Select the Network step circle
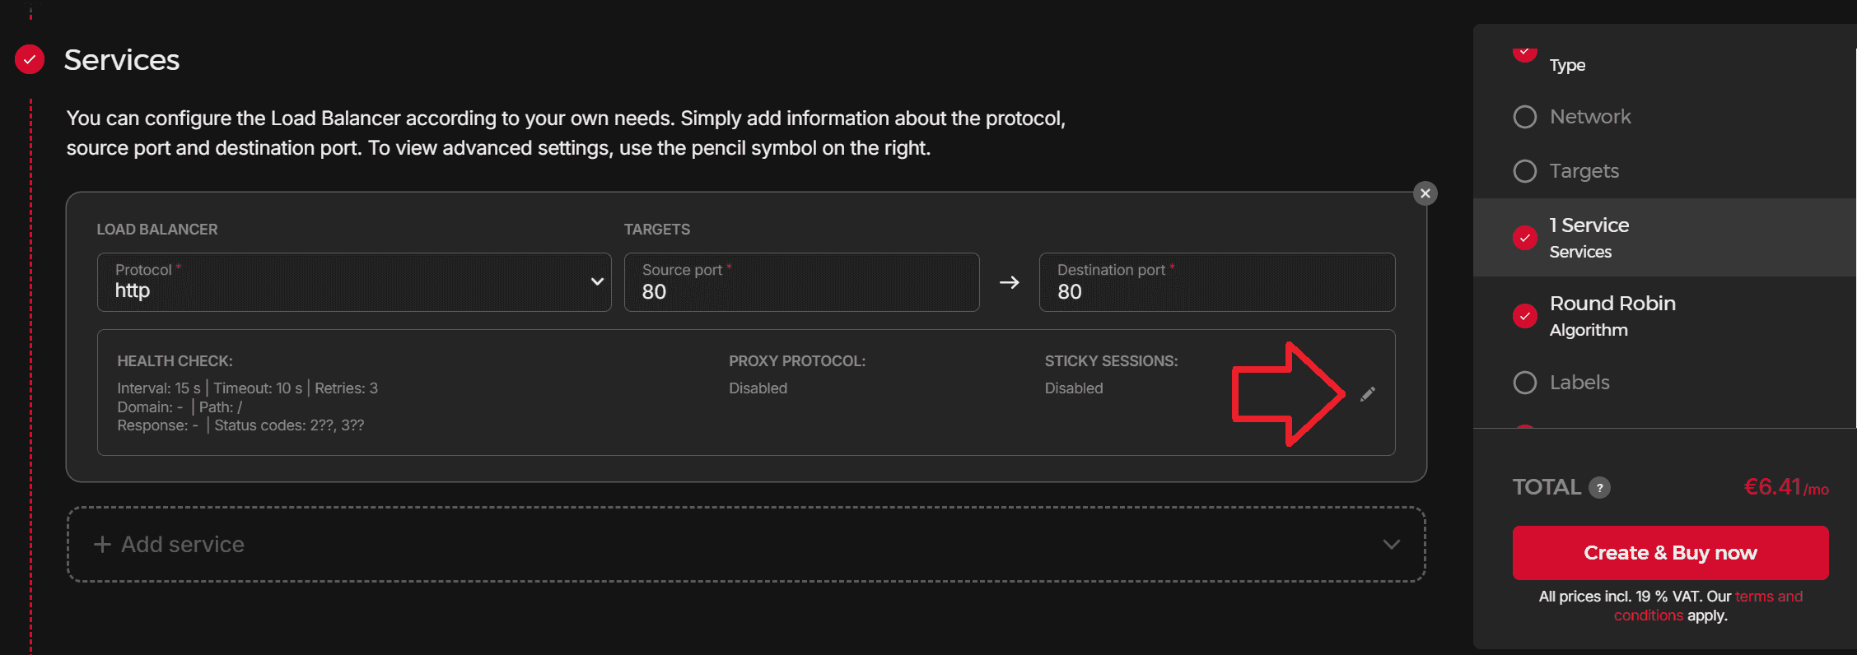Viewport: 1857px width, 655px height. tap(1525, 117)
